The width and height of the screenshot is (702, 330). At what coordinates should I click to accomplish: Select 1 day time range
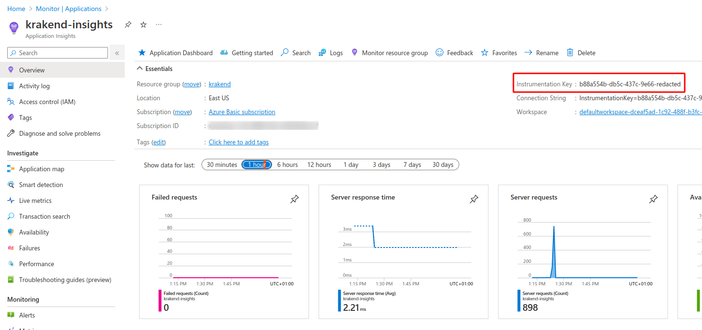[351, 165]
